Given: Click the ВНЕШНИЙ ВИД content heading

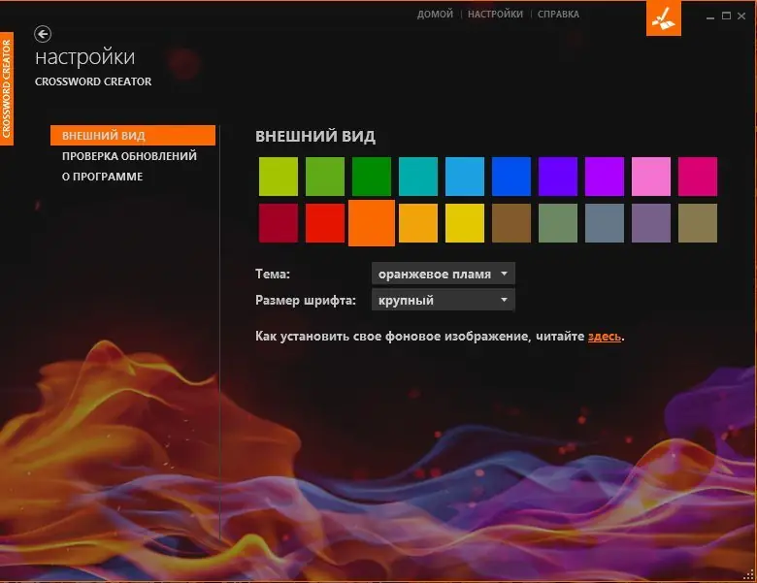Looking at the screenshot, I should [315, 136].
